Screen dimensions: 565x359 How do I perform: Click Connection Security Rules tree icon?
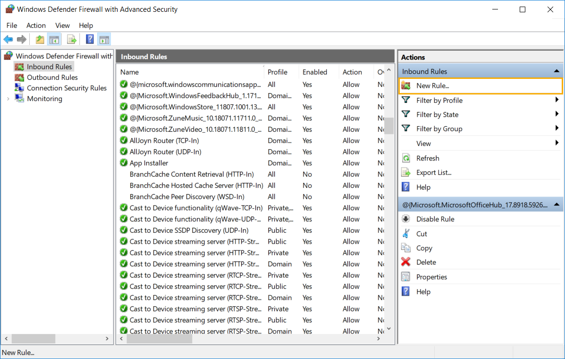(19, 88)
